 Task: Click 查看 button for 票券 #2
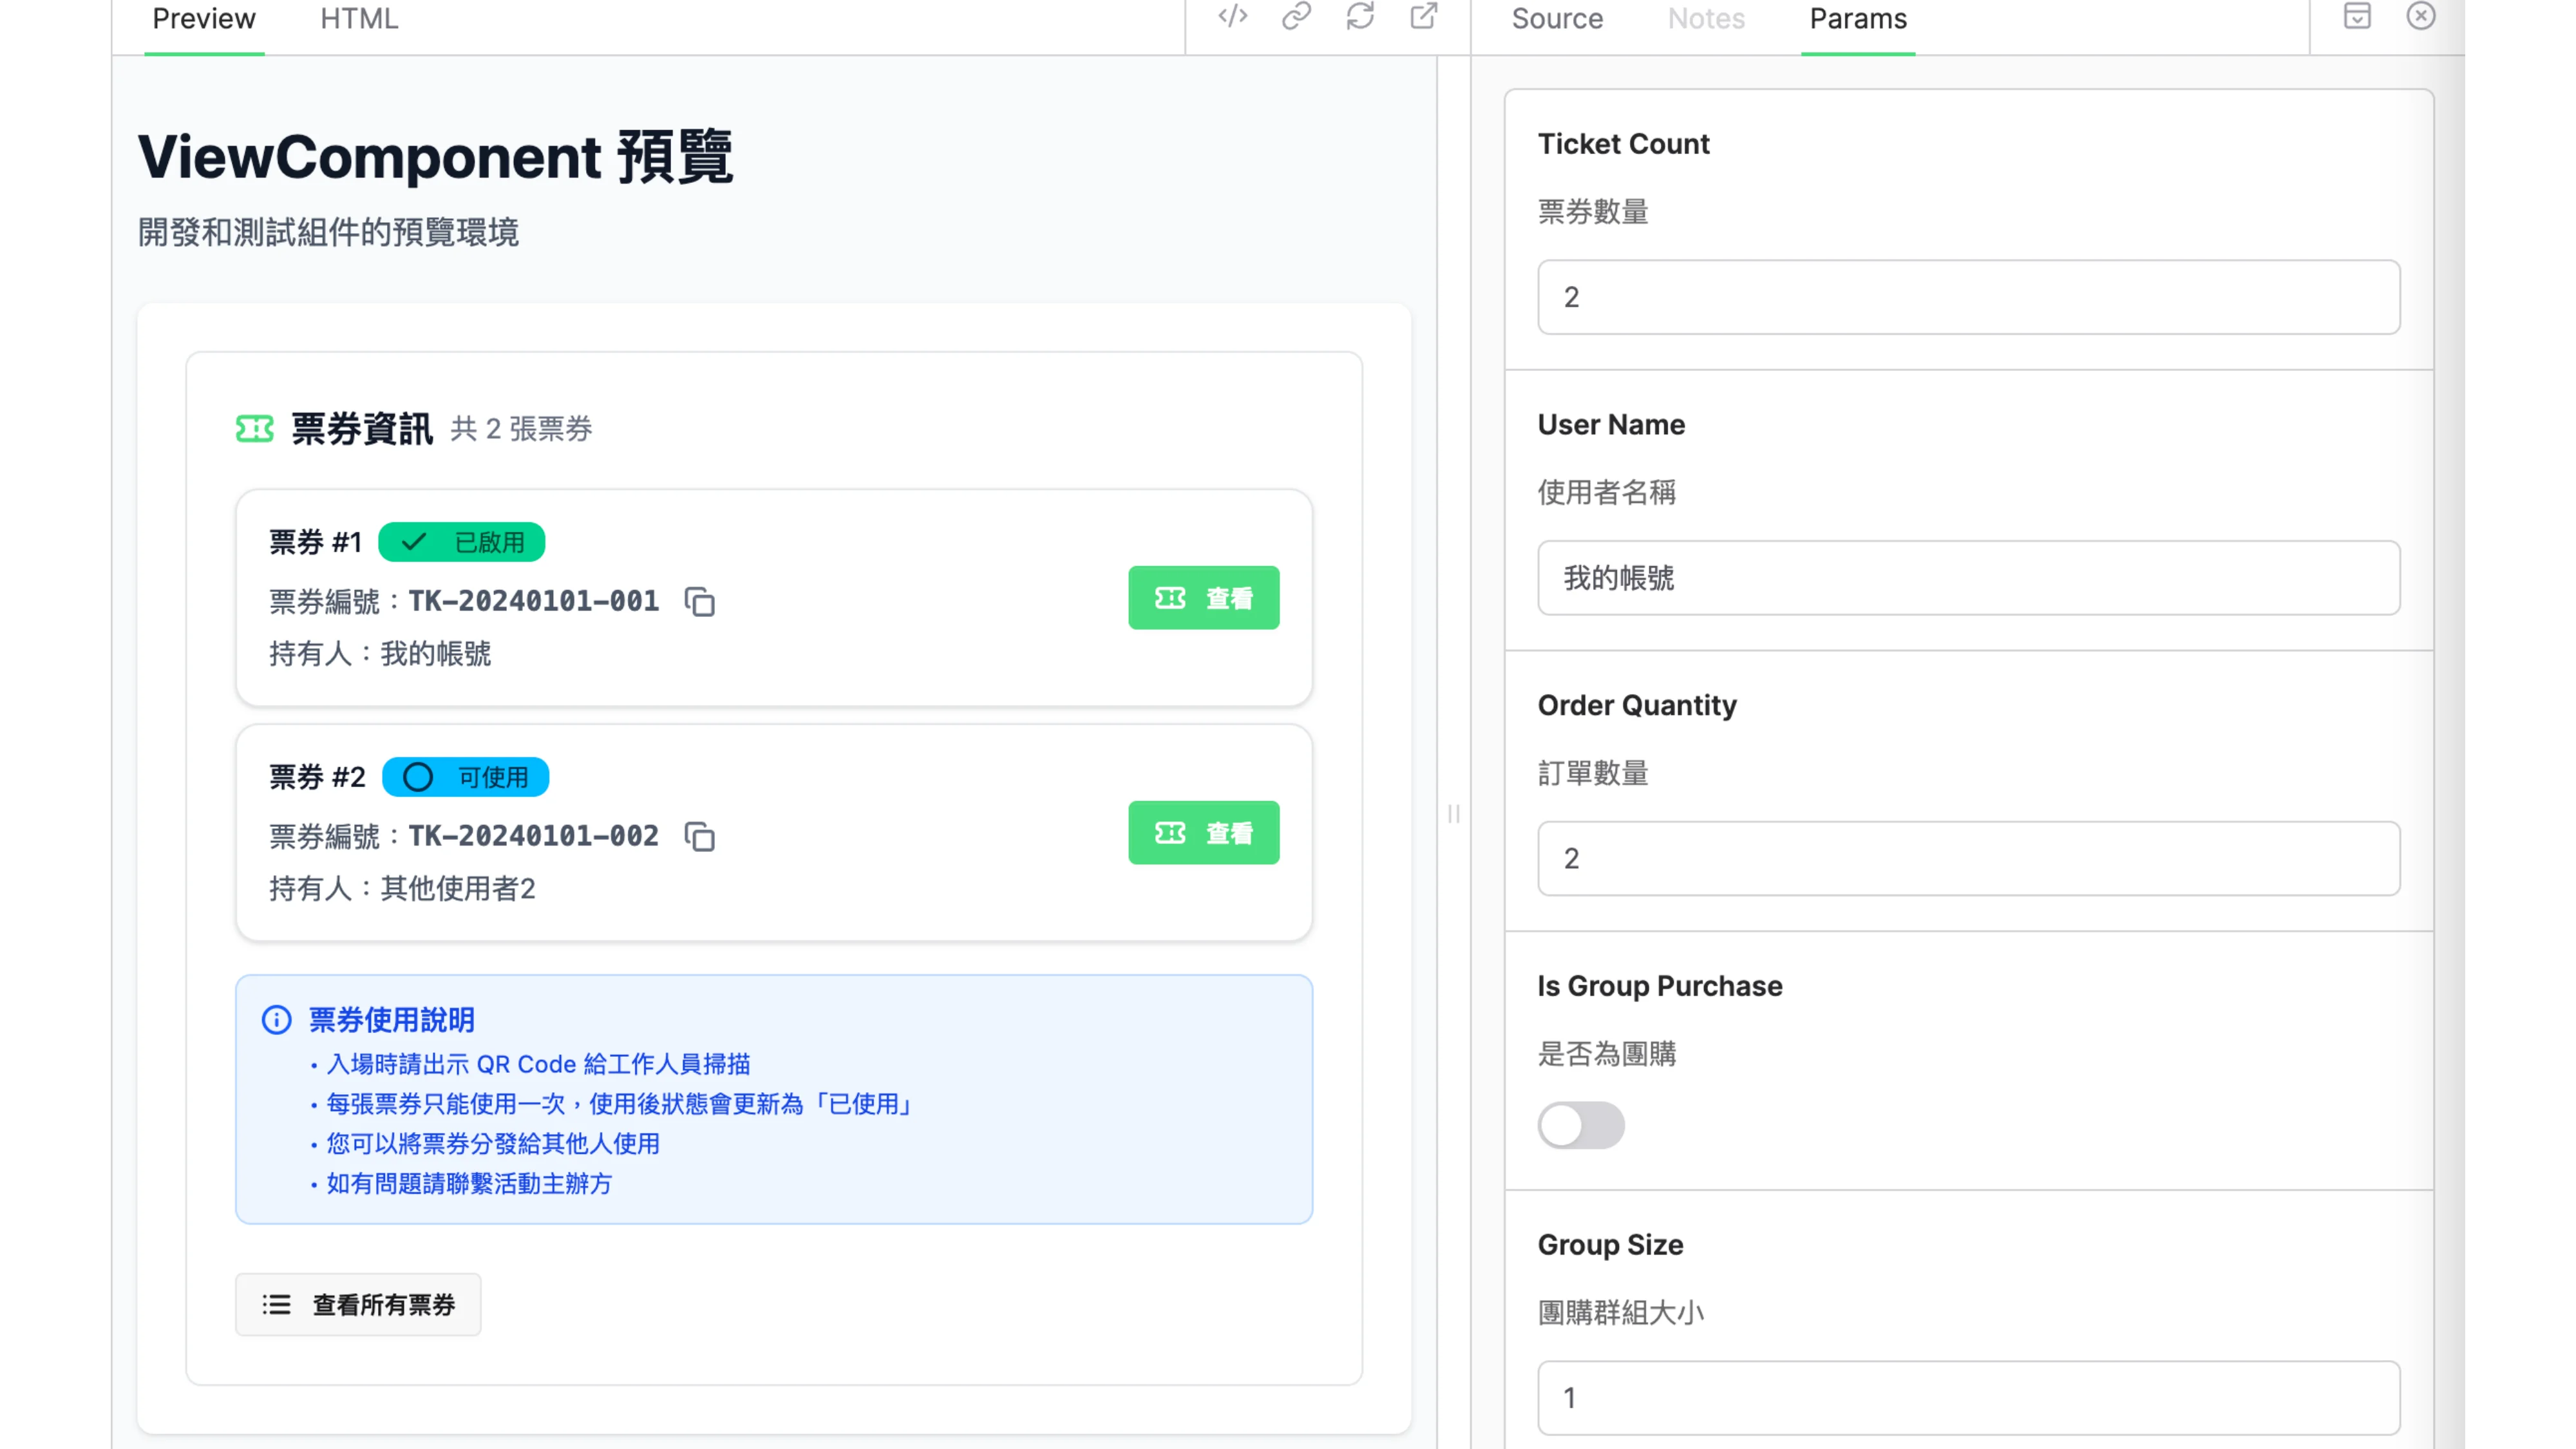coord(1204,833)
